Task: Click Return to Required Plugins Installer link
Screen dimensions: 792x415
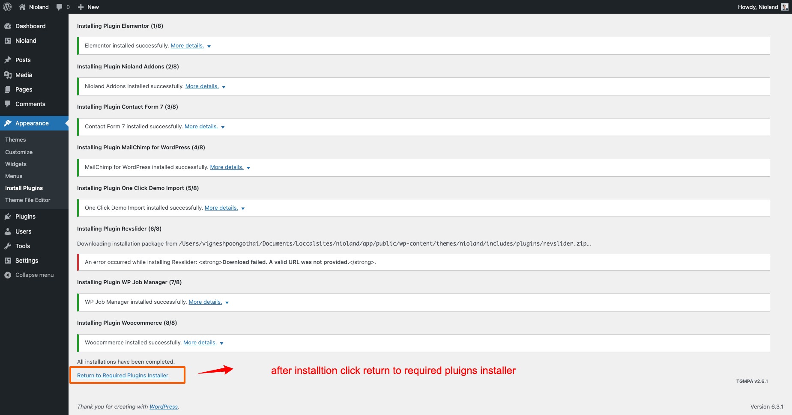Action: coord(123,375)
